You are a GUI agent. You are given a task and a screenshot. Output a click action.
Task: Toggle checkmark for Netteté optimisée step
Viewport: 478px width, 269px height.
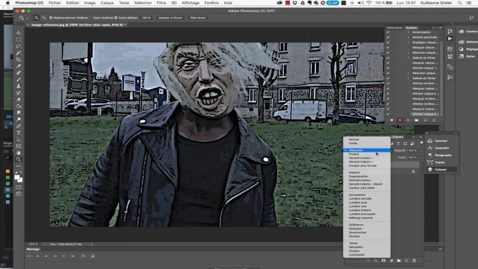pos(388,37)
